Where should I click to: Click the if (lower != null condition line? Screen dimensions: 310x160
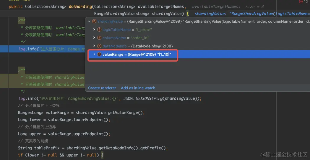click(x=61, y=155)
